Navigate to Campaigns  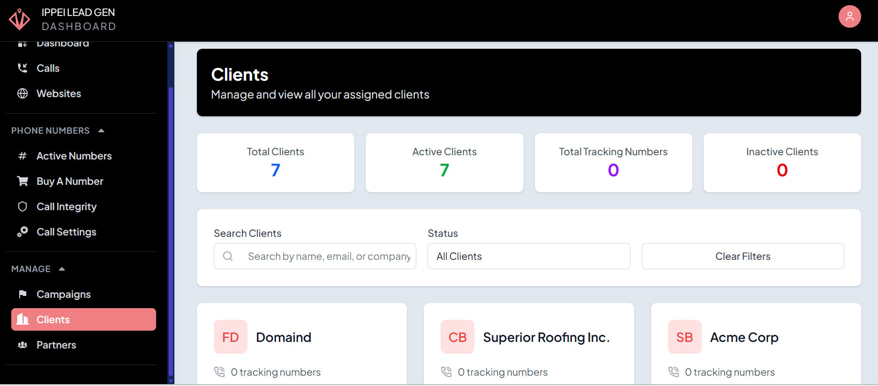[x=83, y=294]
